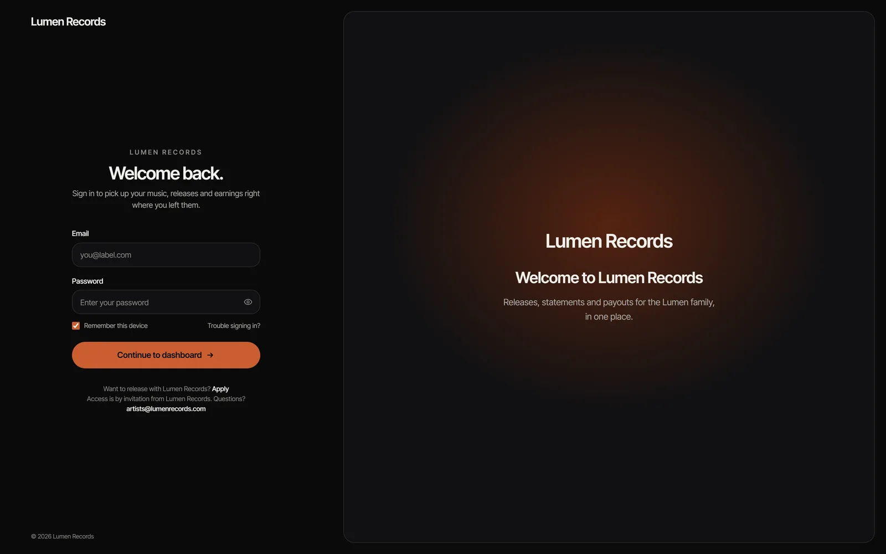Click the small LUMEN RECORDS eyebrow text
Screen dimensions: 886x554
pos(166,152)
